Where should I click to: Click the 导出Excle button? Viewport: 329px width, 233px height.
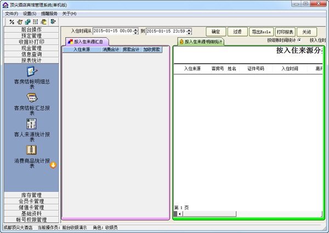pos(261,32)
